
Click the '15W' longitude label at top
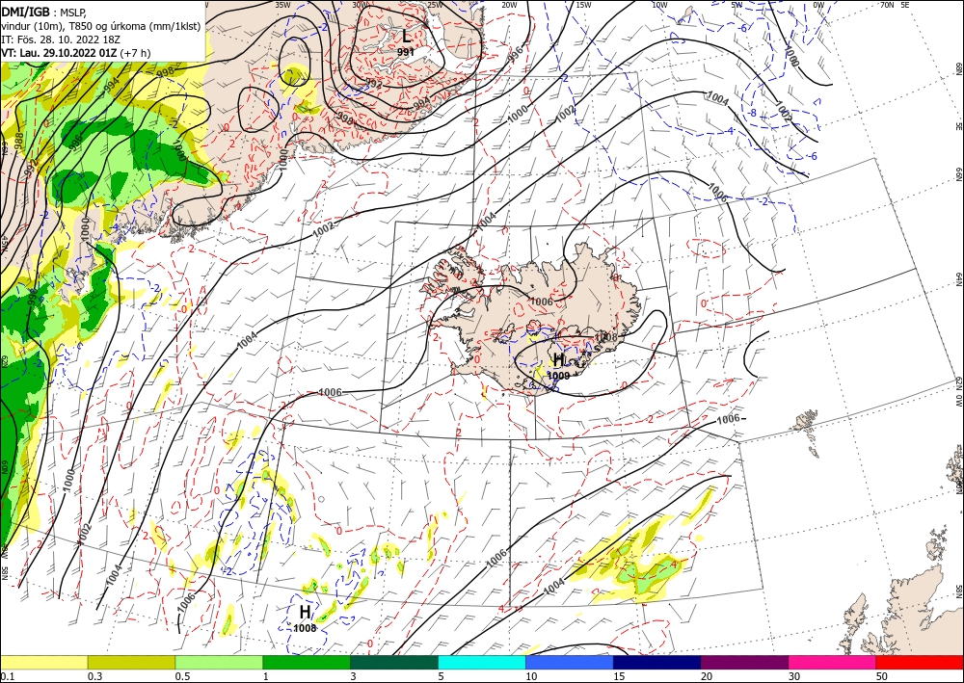pyautogui.click(x=583, y=4)
